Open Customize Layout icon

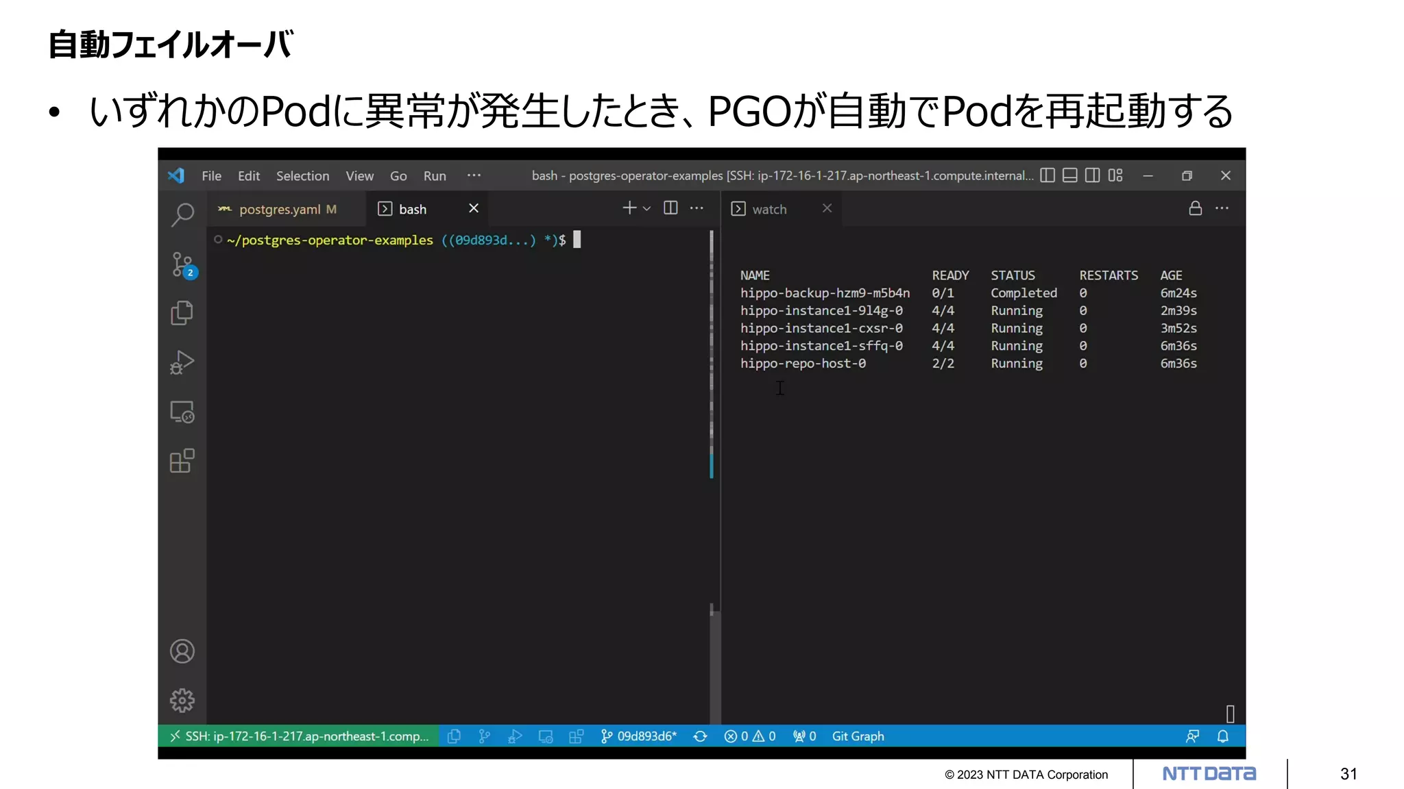coord(1115,175)
